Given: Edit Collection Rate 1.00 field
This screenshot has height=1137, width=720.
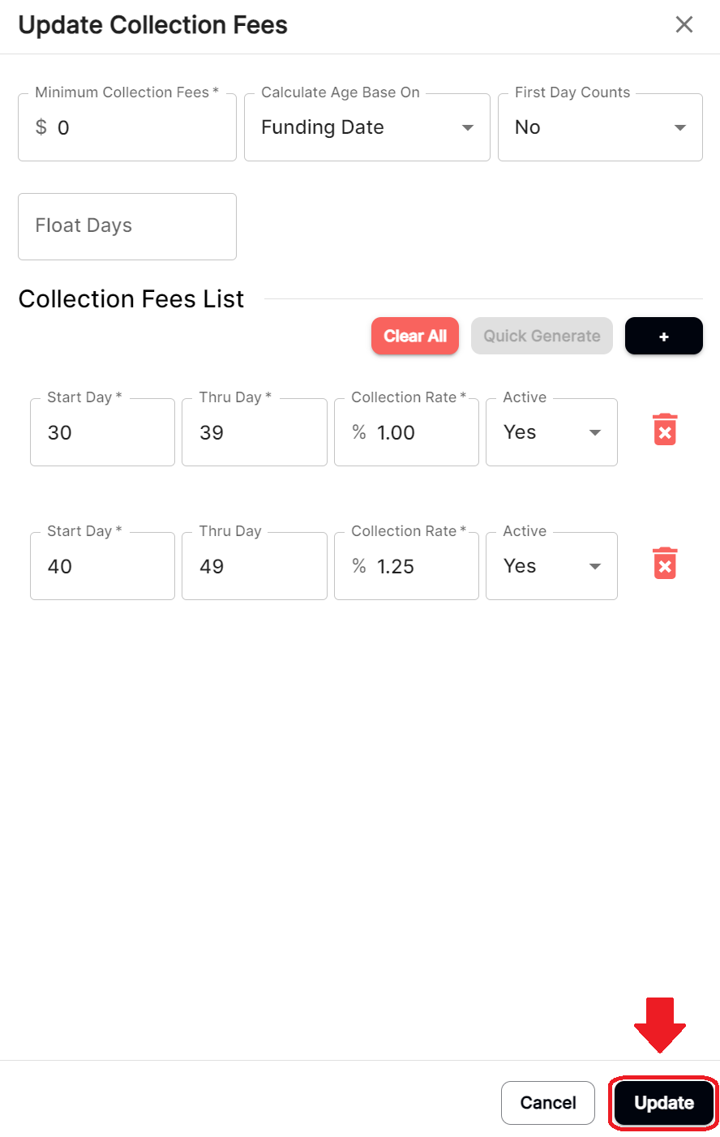Looking at the screenshot, I should coord(418,433).
